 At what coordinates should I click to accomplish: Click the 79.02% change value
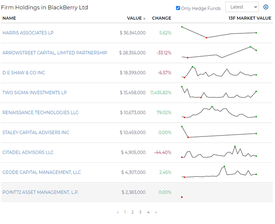pos(164,112)
